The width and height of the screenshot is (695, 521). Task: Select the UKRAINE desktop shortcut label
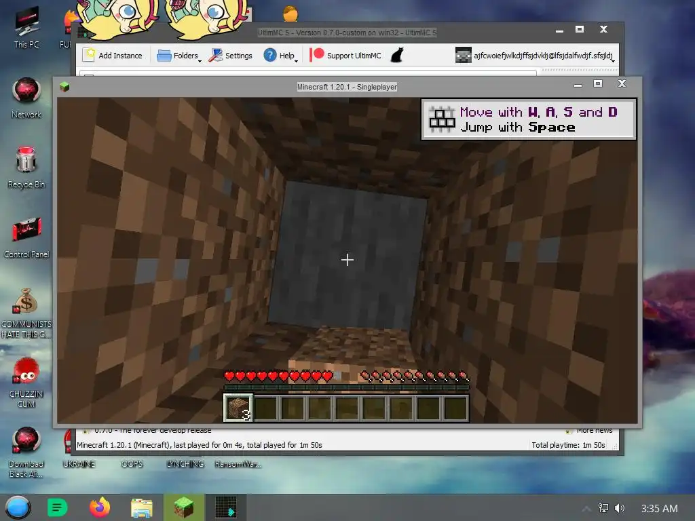click(79, 464)
